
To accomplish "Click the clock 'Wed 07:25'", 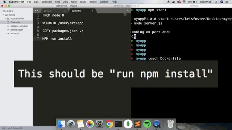I will (206, 2).
